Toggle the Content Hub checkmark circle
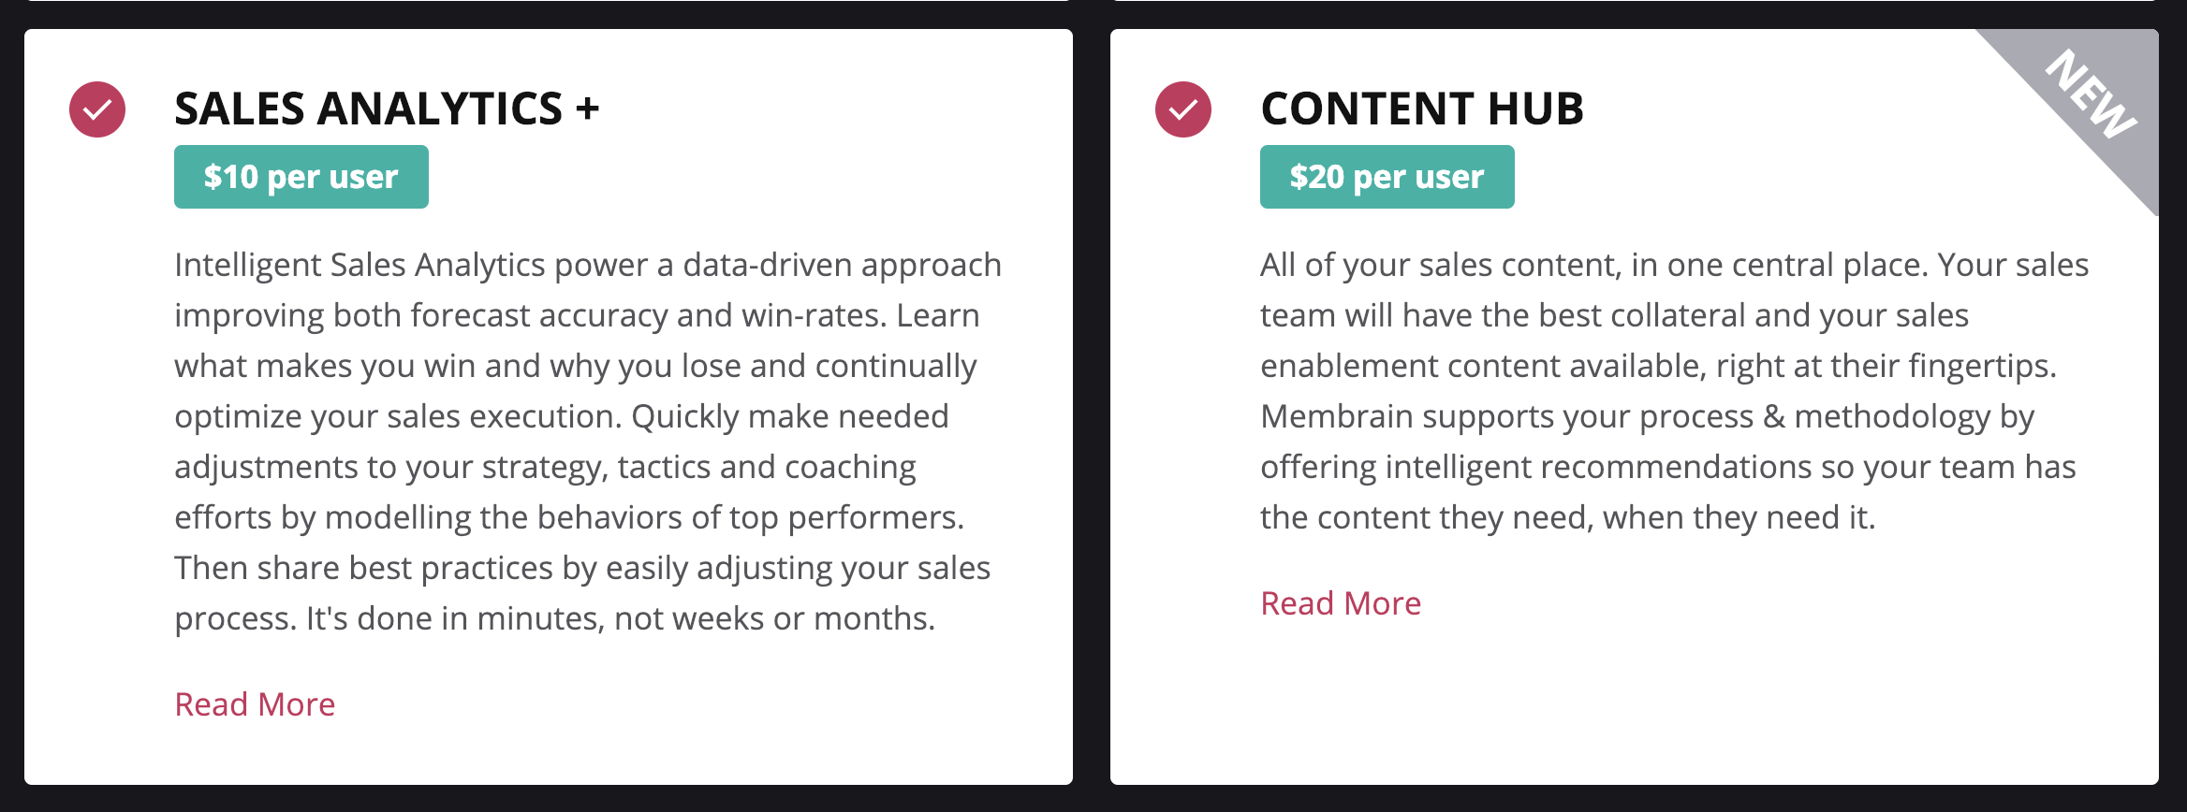 (1183, 109)
